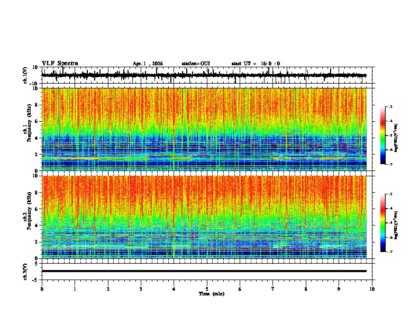
Task: Click the "-5" tick on ch.3(V) axis
Action: pos(35,280)
